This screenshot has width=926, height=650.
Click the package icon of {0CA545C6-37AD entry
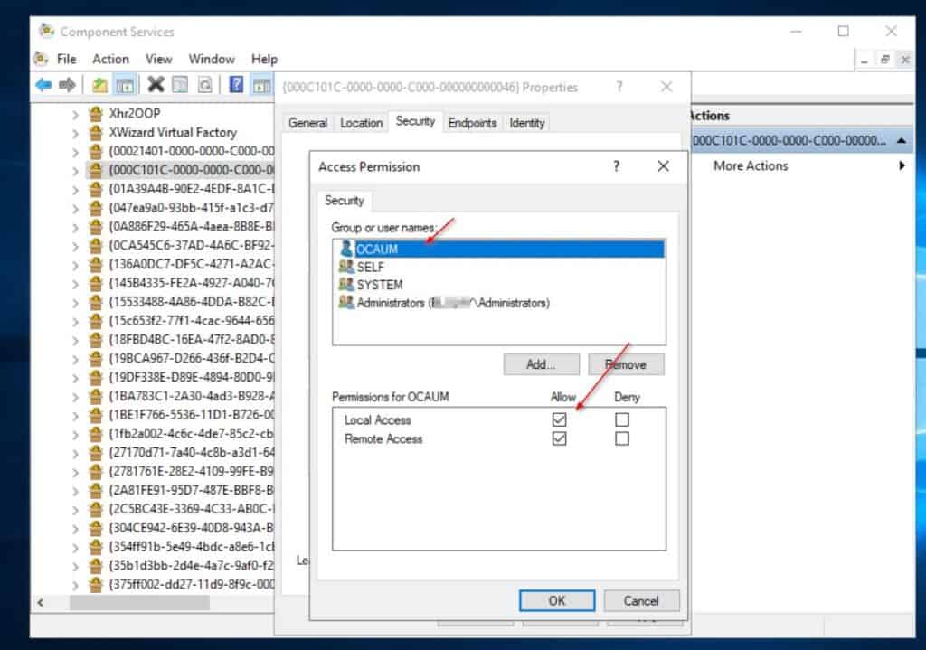pos(96,245)
